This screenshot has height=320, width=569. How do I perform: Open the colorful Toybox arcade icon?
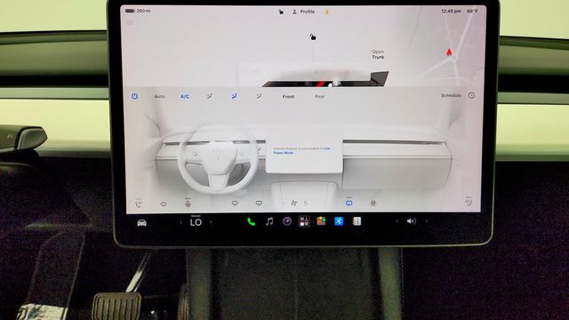point(321,221)
